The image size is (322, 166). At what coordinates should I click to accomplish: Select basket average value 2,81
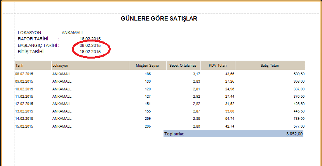196,89
